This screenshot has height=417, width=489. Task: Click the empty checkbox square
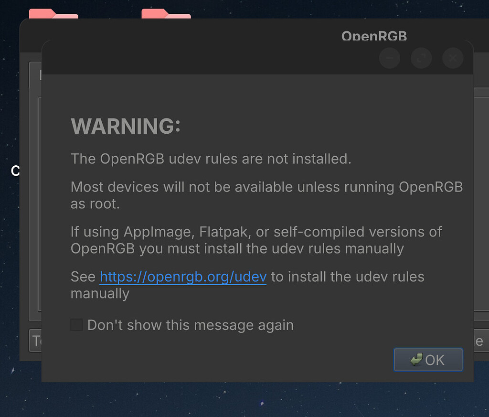76,324
